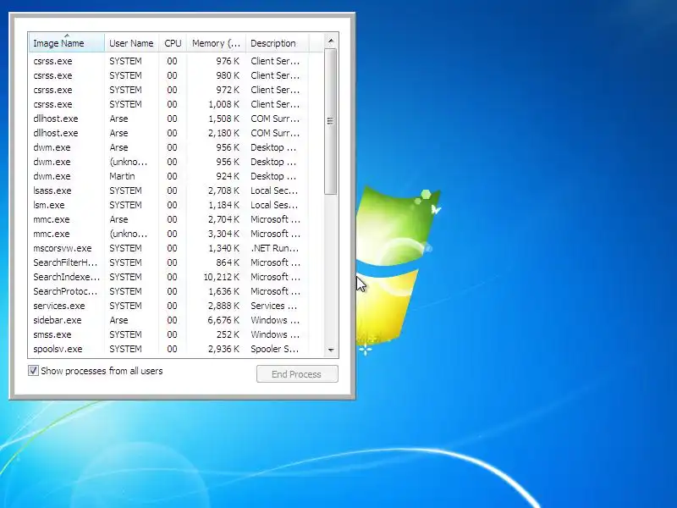Sort by the User Name column header

point(131,43)
